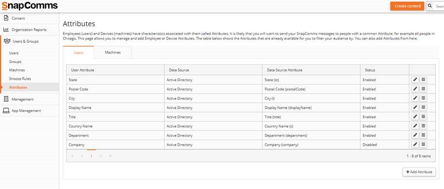
Task: Edit the Postal Code attribute pencil icon
Action: tap(415, 89)
